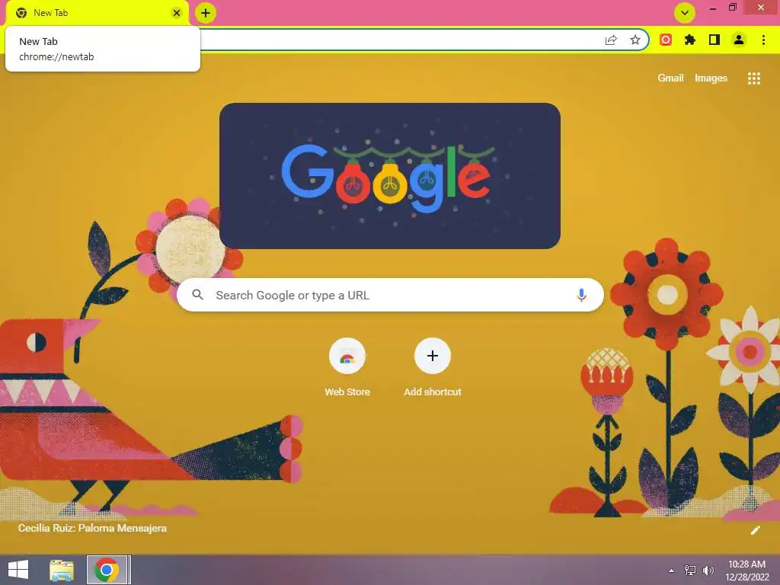This screenshot has width=780, height=585.
Task: Open the Extensions puzzle piece menu
Action: coord(690,40)
